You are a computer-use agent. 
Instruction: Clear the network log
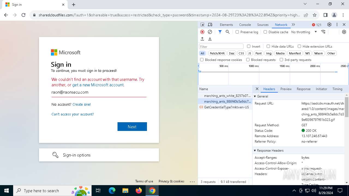210,32
